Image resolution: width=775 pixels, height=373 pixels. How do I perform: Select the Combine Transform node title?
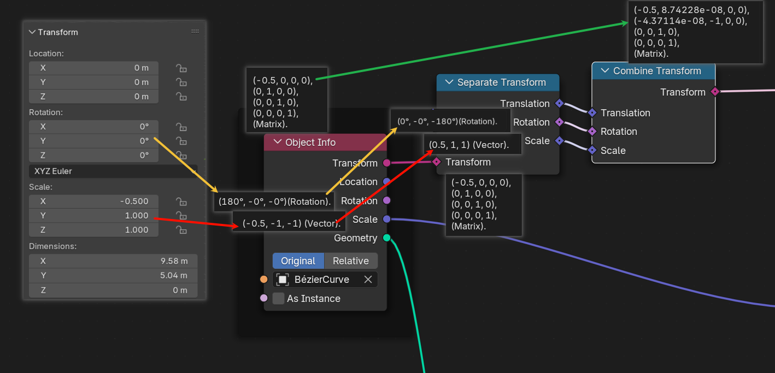(657, 71)
